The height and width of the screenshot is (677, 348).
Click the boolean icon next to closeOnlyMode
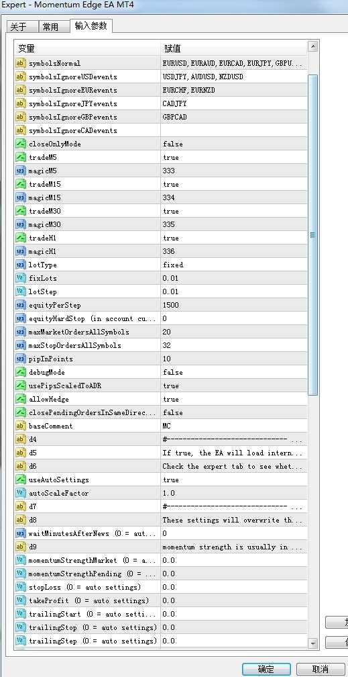21,144
